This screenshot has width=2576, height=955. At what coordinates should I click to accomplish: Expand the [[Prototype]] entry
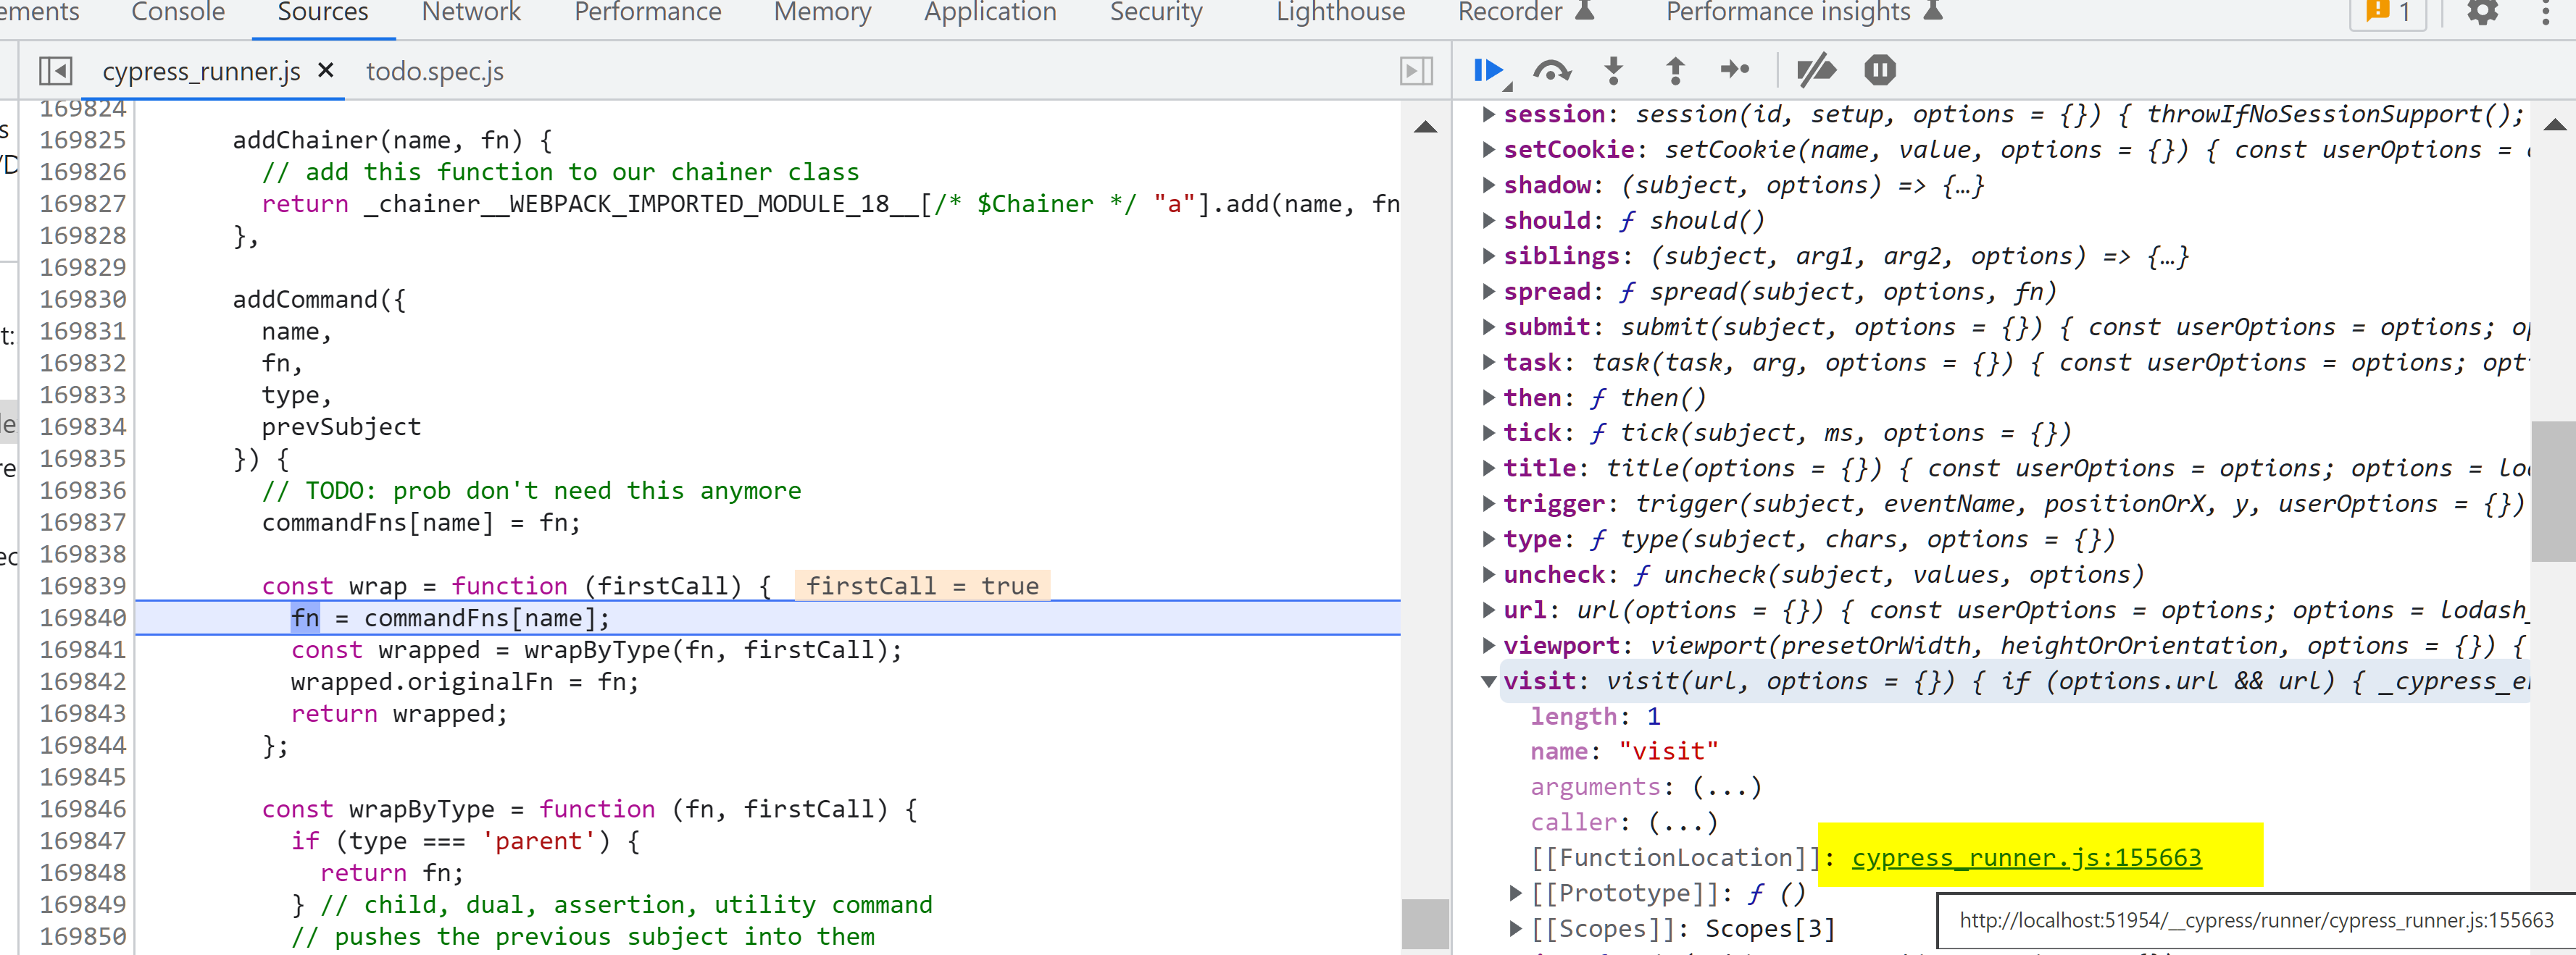tap(1516, 893)
